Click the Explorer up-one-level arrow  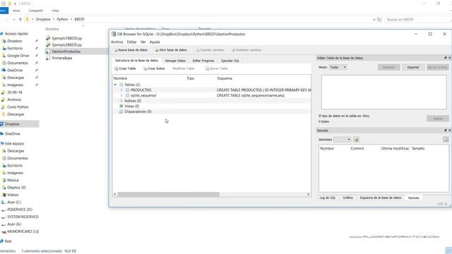[20, 19]
